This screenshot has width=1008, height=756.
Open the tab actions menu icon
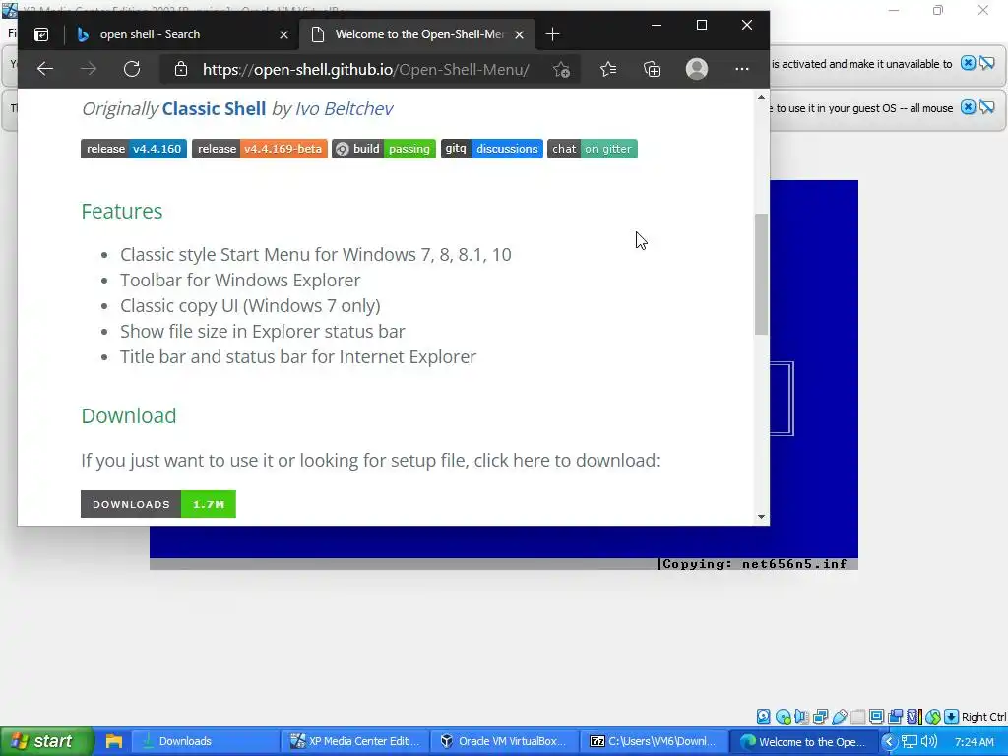click(x=41, y=34)
